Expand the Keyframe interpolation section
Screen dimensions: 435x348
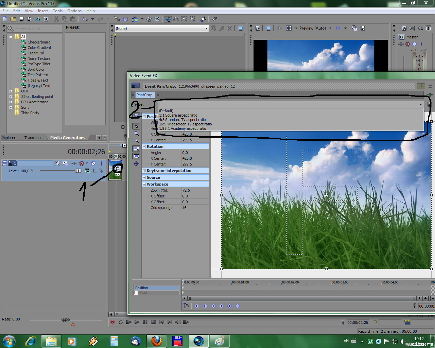tap(144, 171)
